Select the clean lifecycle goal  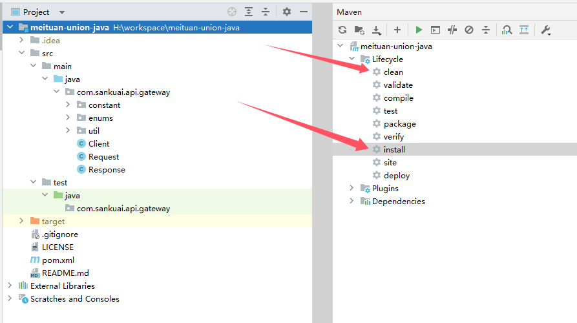[393, 72]
